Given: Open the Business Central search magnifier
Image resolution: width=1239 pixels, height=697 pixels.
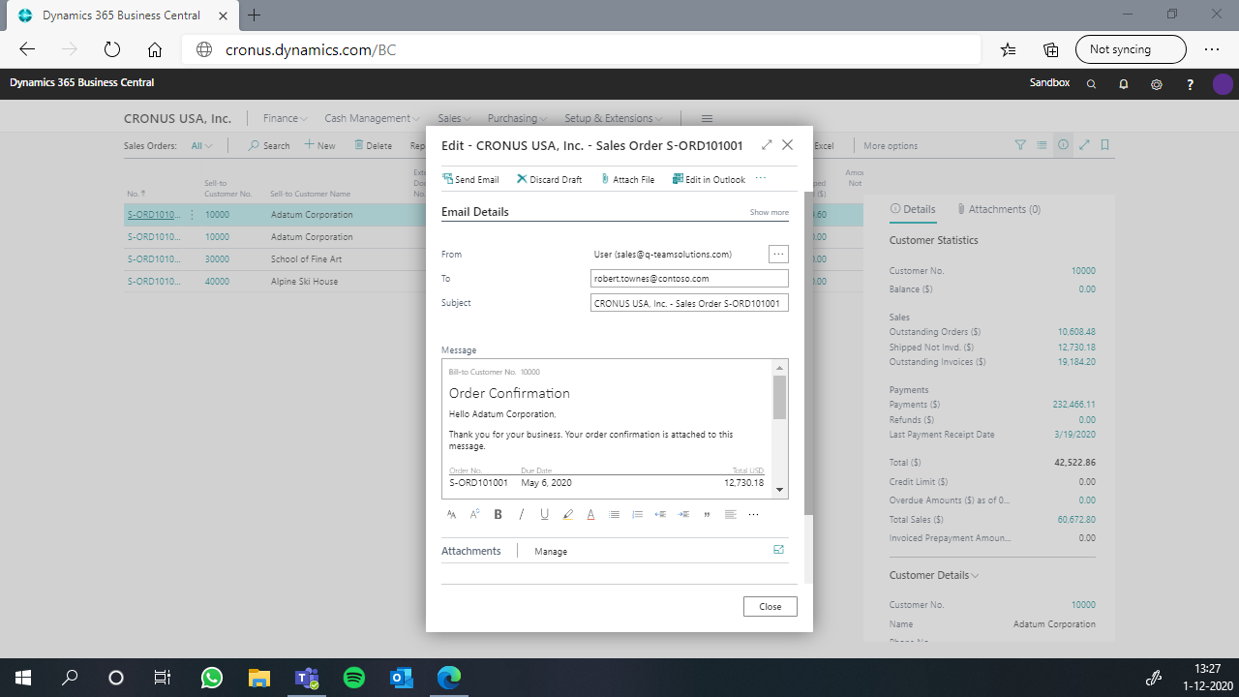Looking at the screenshot, I should [x=1091, y=84].
